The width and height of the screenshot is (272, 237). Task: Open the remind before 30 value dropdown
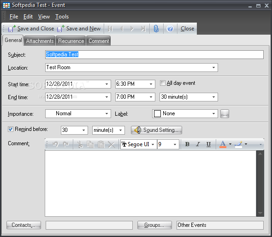click(x=83, y=130)
